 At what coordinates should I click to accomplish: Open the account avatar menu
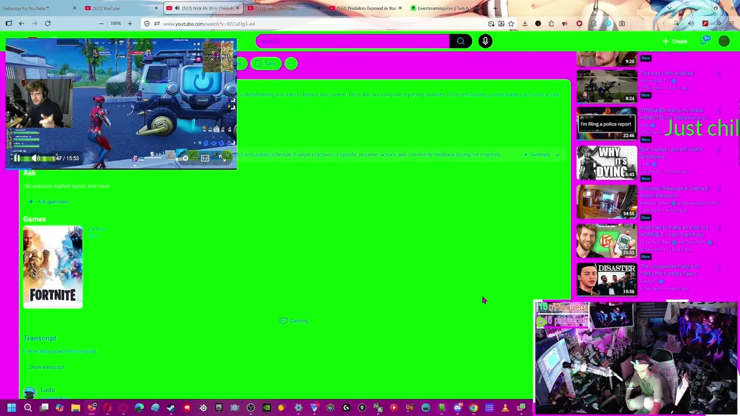[724, 41]
